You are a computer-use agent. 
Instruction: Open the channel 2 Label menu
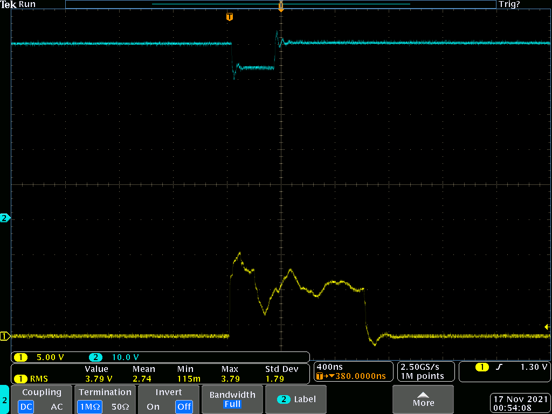click(x=296, y=399)
